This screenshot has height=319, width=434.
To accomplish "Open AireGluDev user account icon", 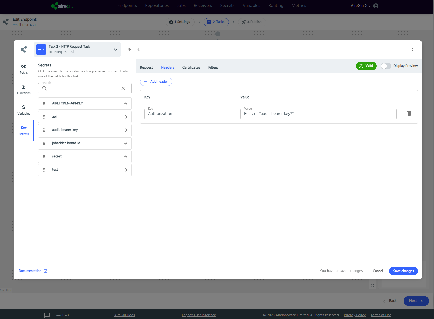I will coord(376,6).
